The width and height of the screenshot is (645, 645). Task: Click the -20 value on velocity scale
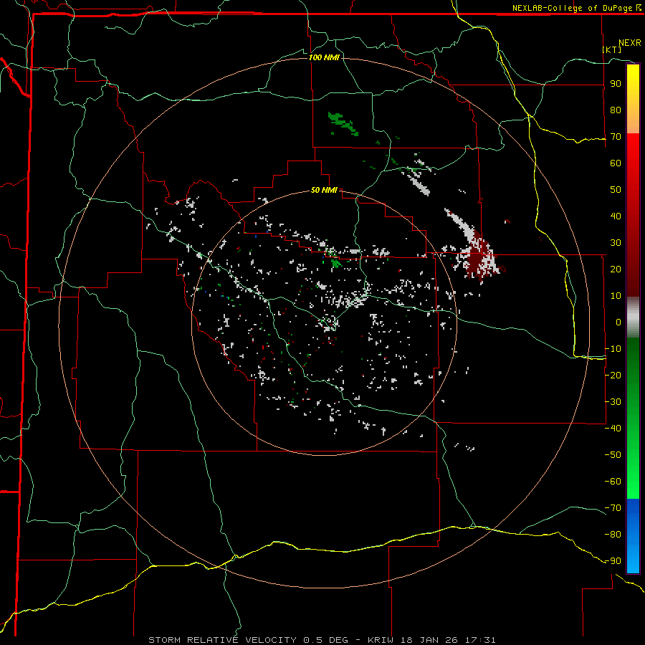[x=613, y=375]
